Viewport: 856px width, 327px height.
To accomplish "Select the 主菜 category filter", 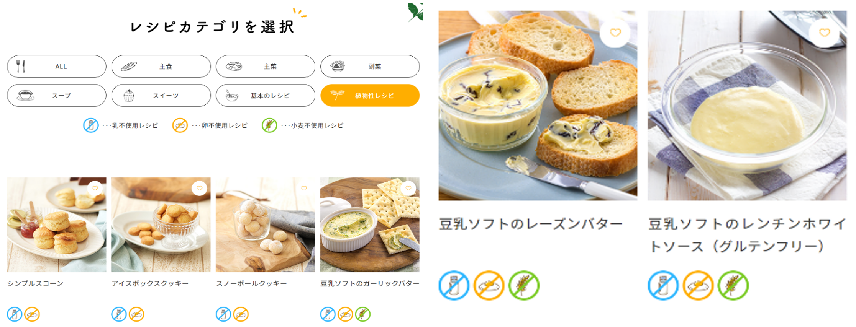I will (x=266, y=67).
